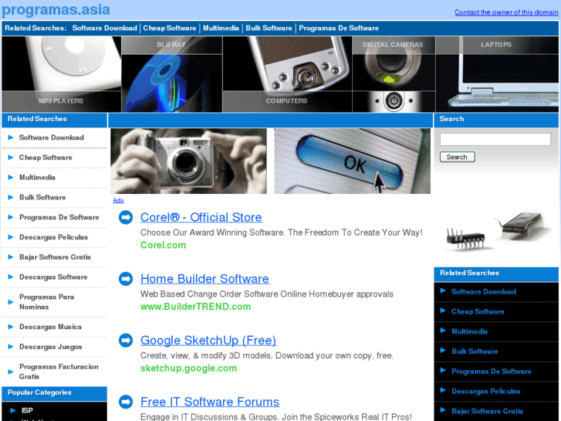Click the arrow icon beside Free IT Software Forums
This screenshot has width=561, height=421.
(126, 402)
